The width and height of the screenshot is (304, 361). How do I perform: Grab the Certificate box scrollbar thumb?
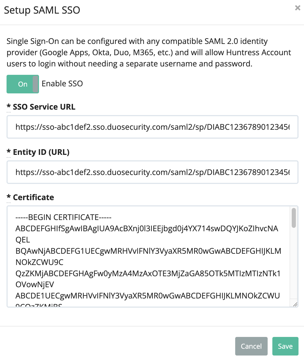click(x=294, y=218)
